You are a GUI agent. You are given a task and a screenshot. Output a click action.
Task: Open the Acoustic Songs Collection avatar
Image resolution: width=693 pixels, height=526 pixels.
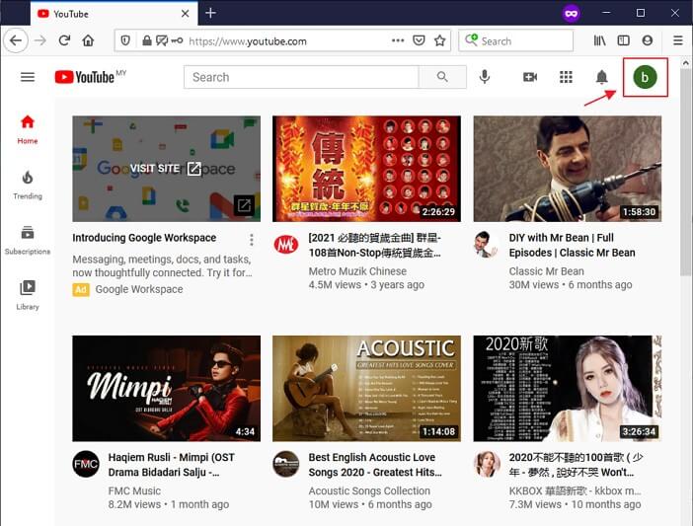pos(286,464)
